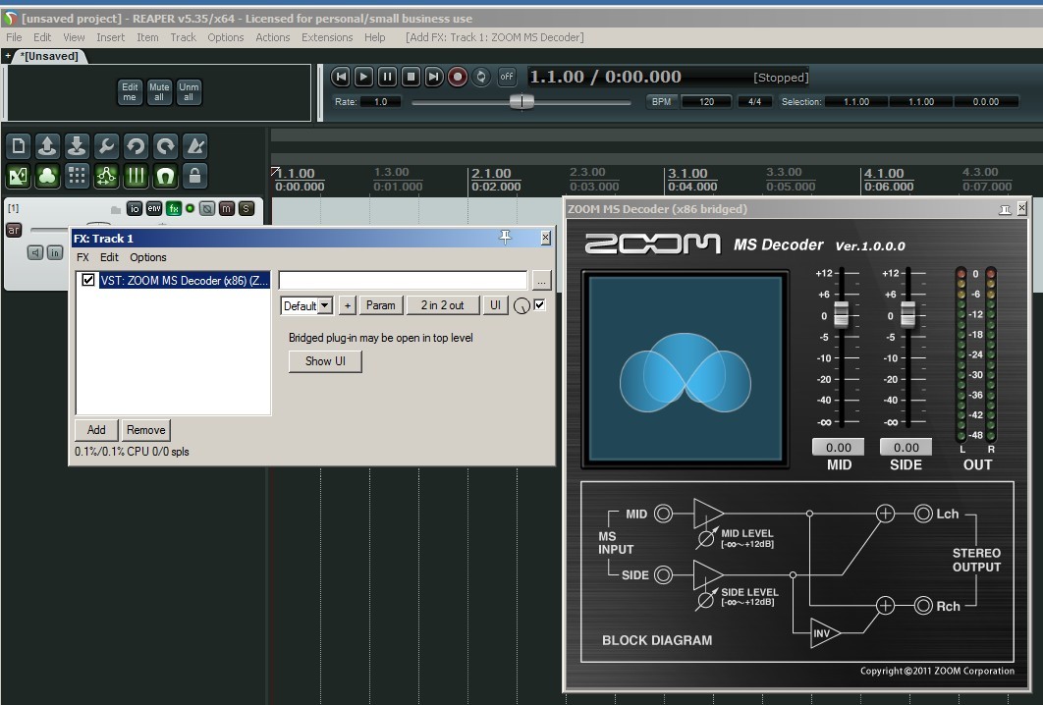The height and width of the screenshot is (705, 1043).
Task: Click the Pause transport button
Action: (x=387, y=78)
